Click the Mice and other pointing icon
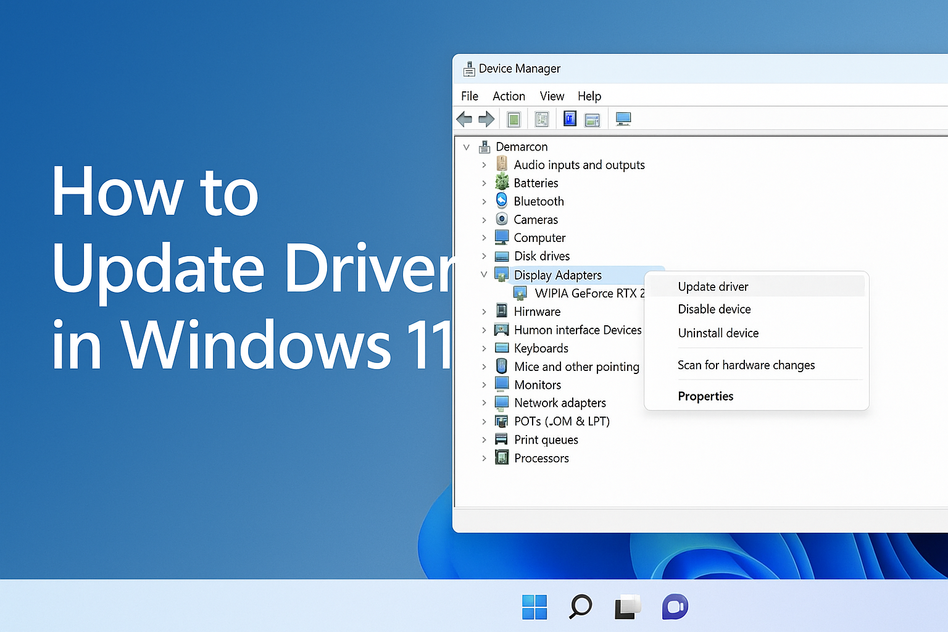Image resolution: width=948 pixels, height=632 pixels. 502,366
